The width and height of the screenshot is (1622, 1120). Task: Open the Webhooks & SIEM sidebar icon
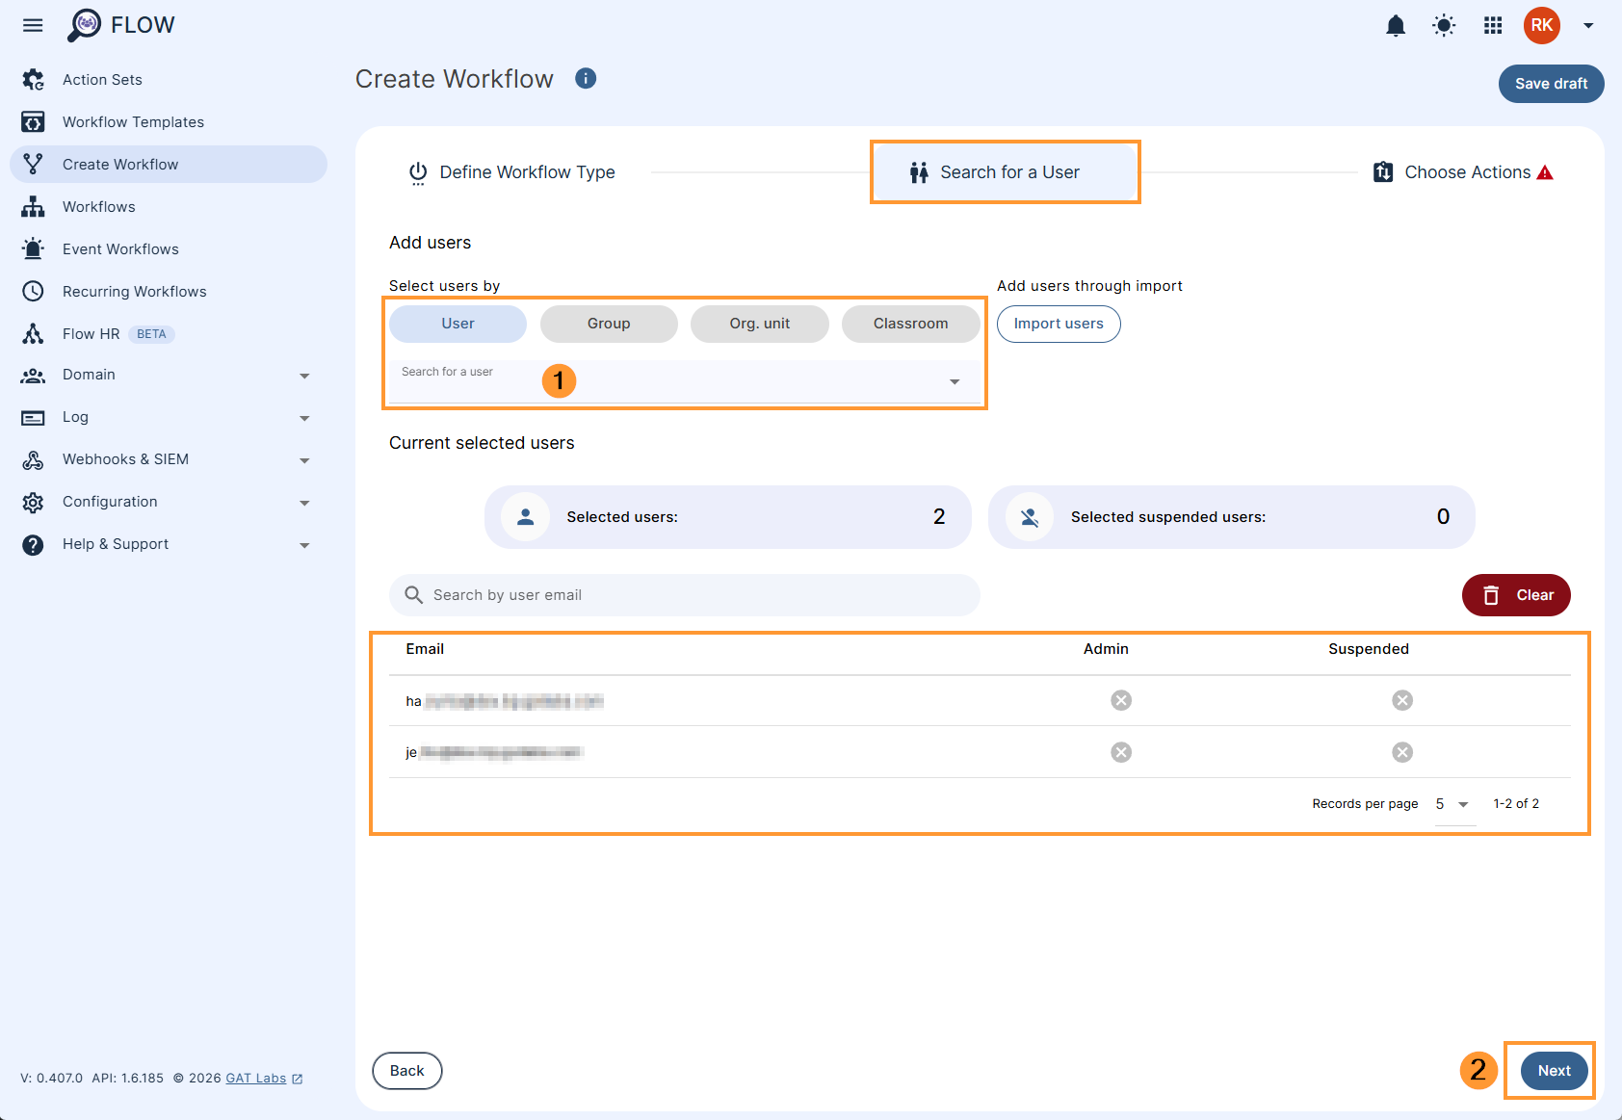(x=33, y=459)
